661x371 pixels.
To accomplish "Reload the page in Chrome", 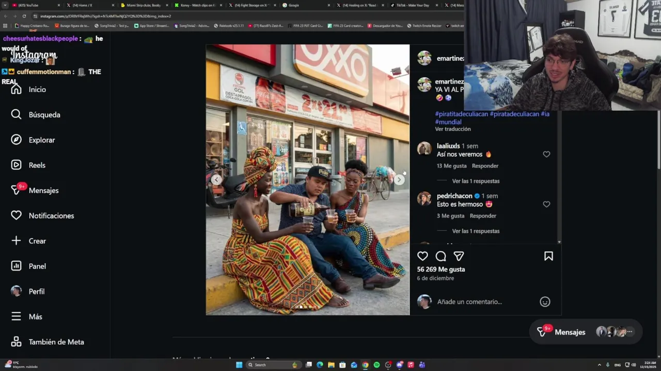I will tap(24, 16).
